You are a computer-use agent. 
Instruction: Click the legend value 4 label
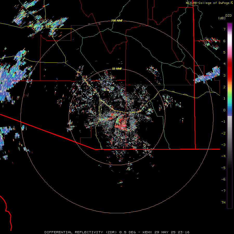pyautogui.click(x=224, y=64)
